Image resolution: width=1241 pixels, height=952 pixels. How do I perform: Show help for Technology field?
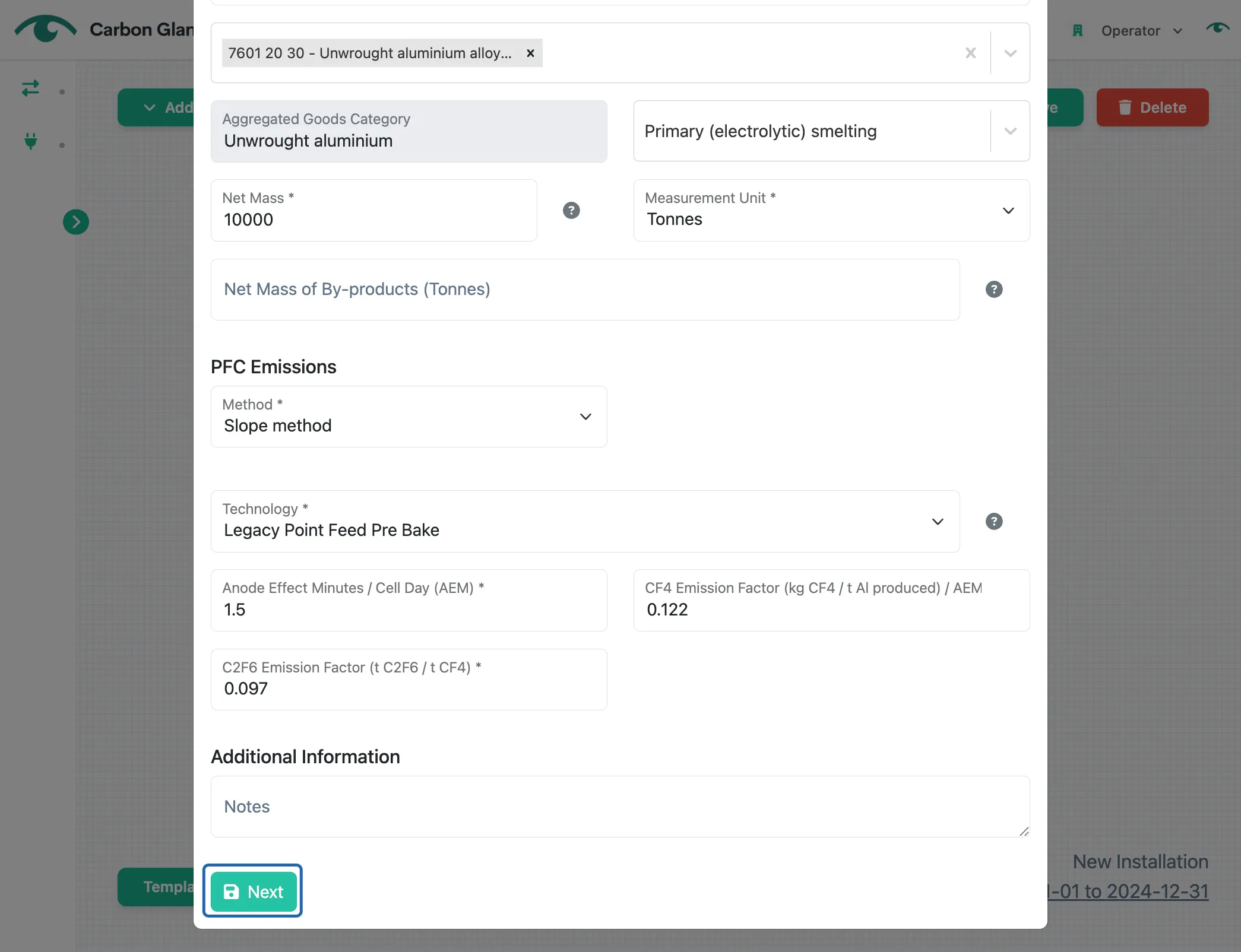(x=994, y=522)
